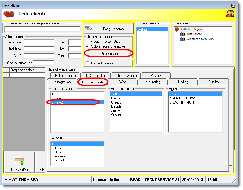Go to the Marketing tab
The width and height of the screenshot is (243, 190).
(153, 82)
